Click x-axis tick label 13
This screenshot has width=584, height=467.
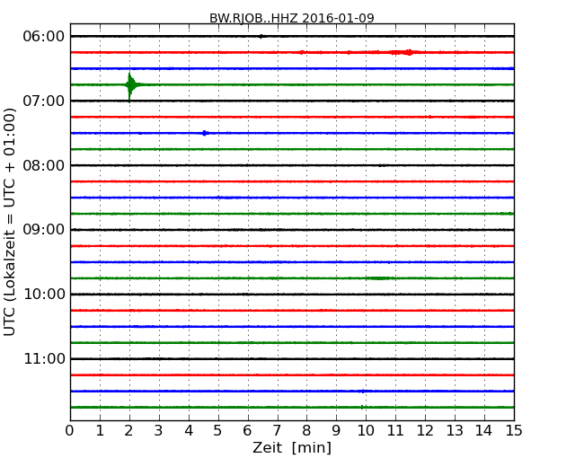point(455,430)
